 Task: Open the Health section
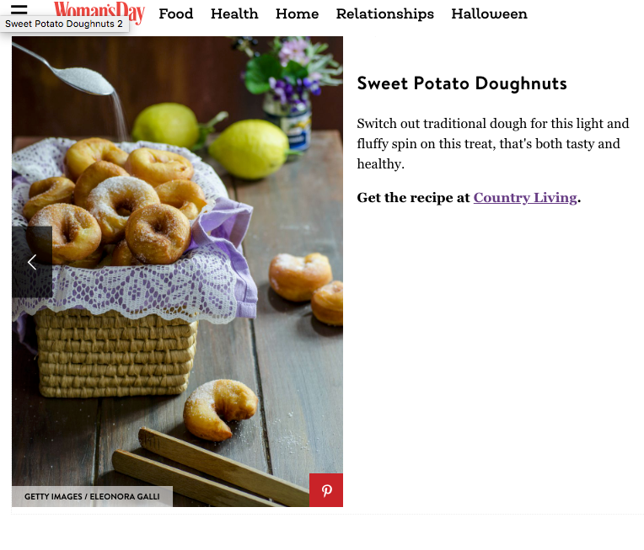tap(234, 13)
